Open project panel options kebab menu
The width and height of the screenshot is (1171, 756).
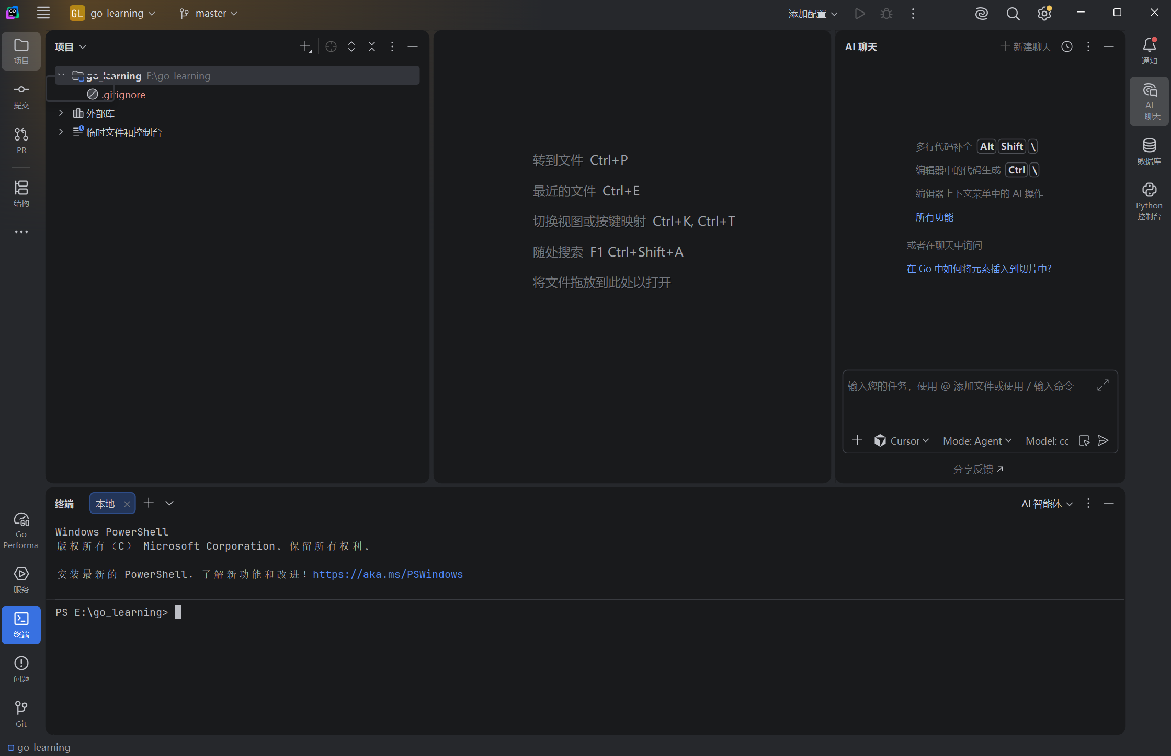pos(392,47)
